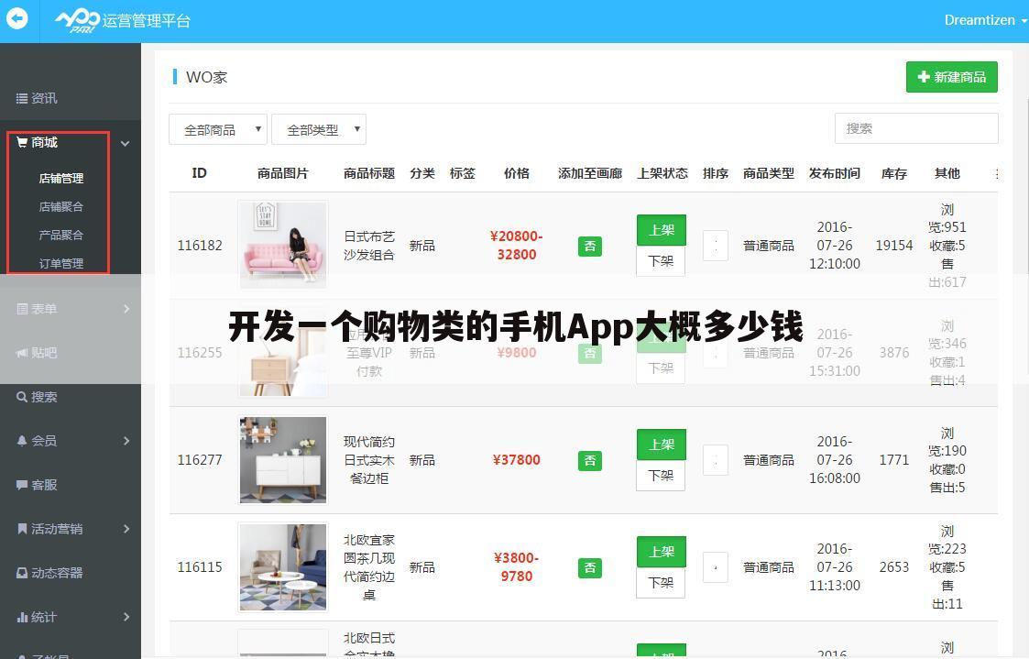Open 店铺管理 in the sidebar
The image size is (1029, 659).
[x=61, y=178]
